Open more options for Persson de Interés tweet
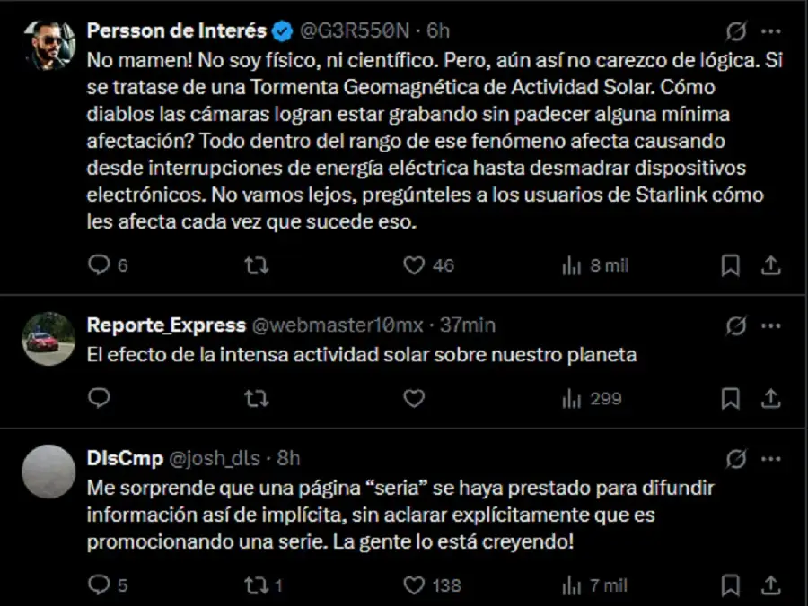Image resolution: width=808 pixels, height=606 pixels. [770, 30]
